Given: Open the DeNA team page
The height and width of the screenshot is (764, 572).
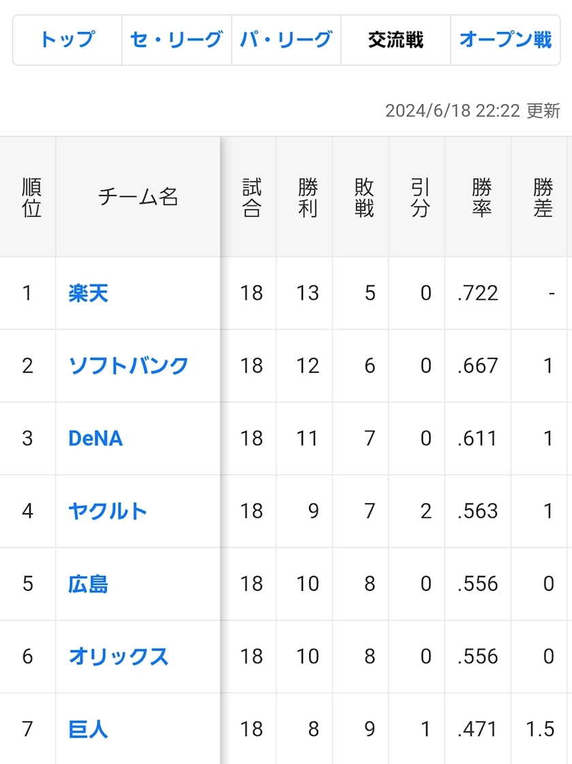Looking at the screenshot, I should (95, 438).
